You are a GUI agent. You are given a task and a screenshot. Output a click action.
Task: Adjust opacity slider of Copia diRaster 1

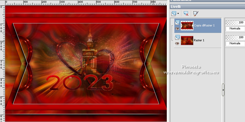(x=235, y=22)
